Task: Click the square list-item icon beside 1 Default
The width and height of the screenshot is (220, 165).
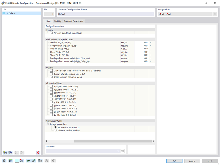Action: pos(4,13)
